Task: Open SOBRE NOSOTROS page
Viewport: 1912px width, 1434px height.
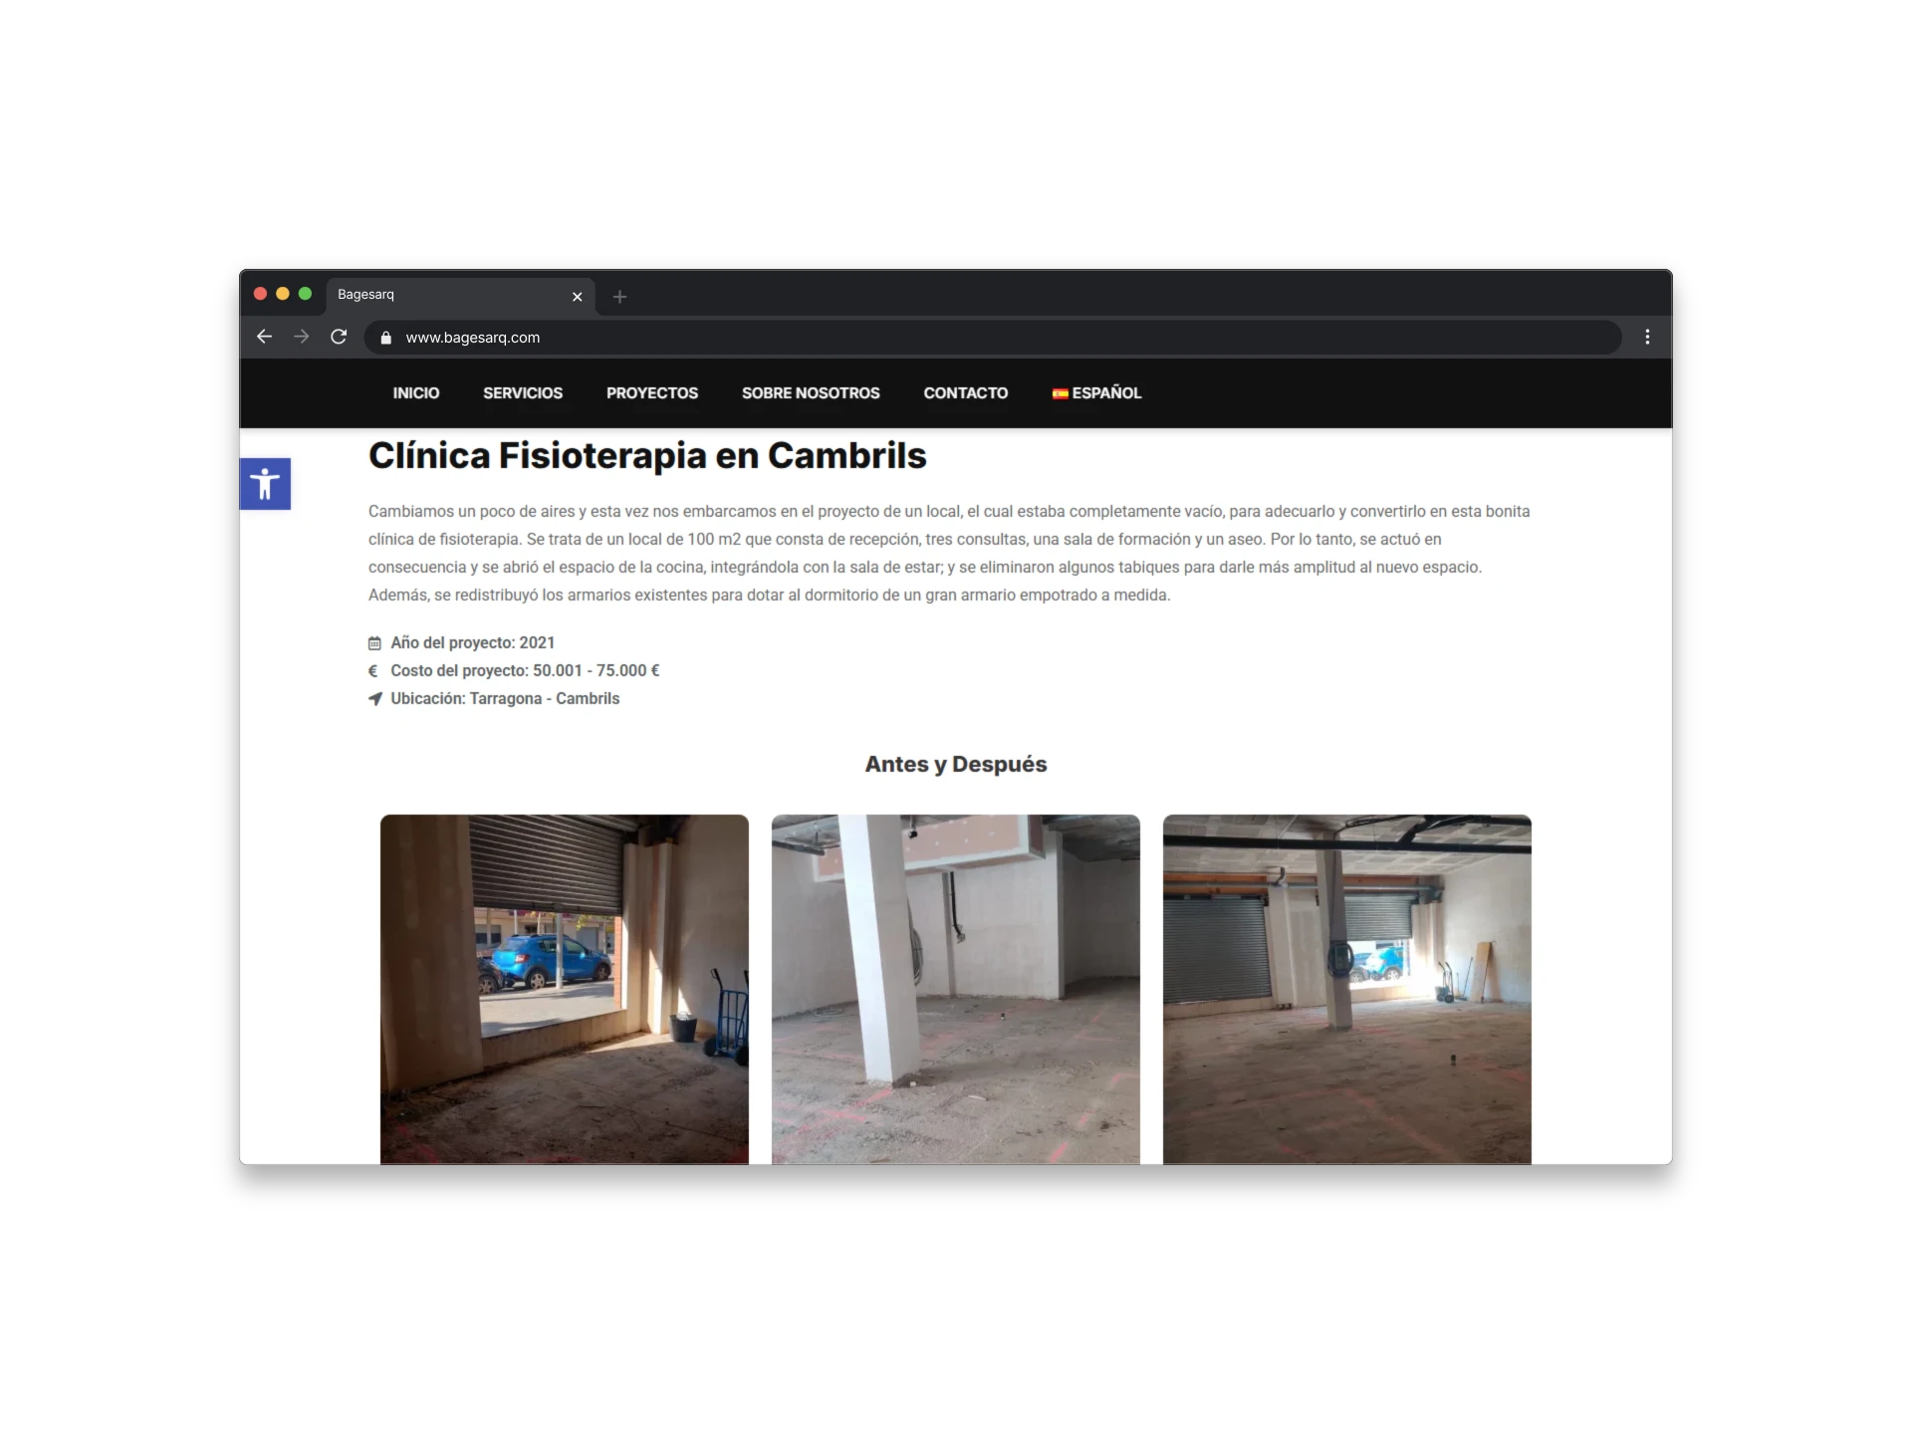Action: [811, 393]
